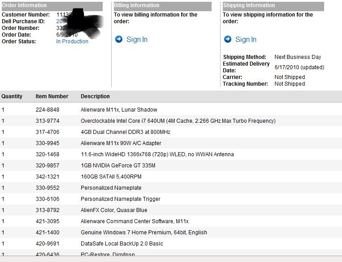Click item number 313-9774
The image size is (342, 262).
pos(47,121)
